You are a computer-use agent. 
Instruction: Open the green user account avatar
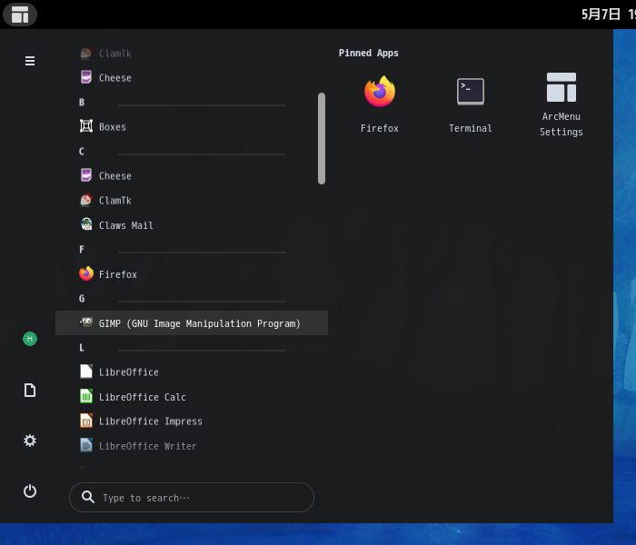30,339
